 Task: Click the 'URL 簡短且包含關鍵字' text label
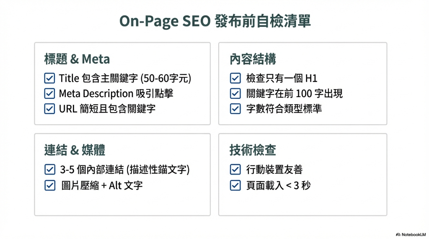pos(107,109)
